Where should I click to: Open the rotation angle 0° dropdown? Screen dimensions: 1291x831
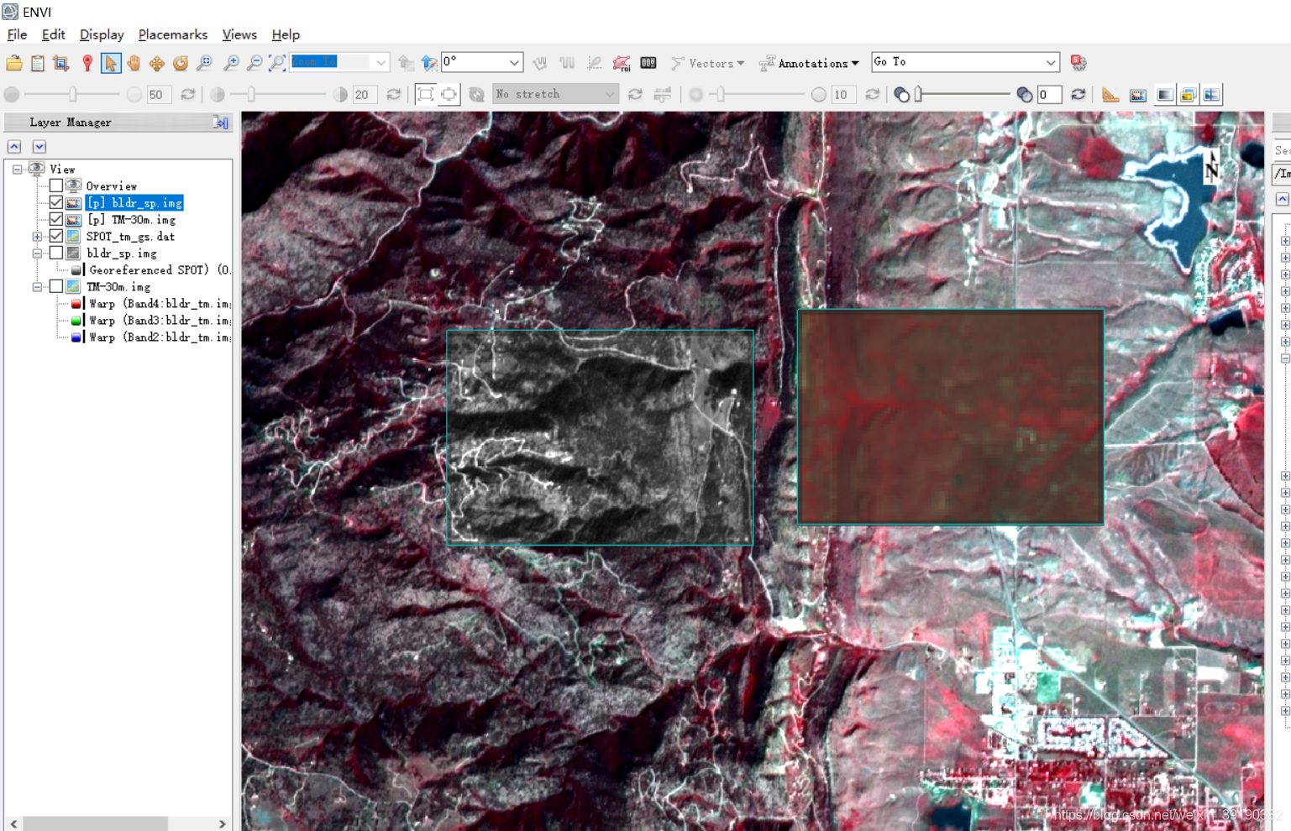[514, 62]
